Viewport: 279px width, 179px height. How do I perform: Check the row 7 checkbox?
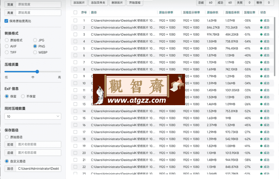[x=75, y=62]
